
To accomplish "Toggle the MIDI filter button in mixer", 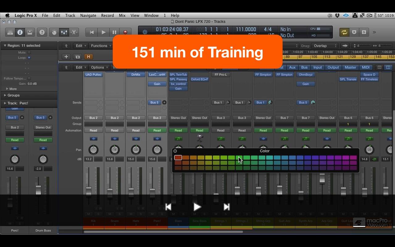I will click(x=366, y=67).
